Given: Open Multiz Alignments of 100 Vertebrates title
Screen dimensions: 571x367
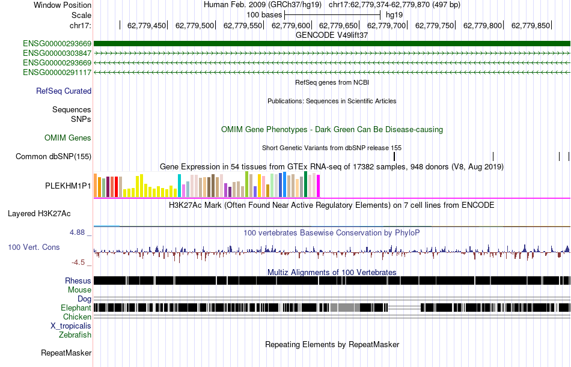Looking at the screenshot, I should [332, 272].
